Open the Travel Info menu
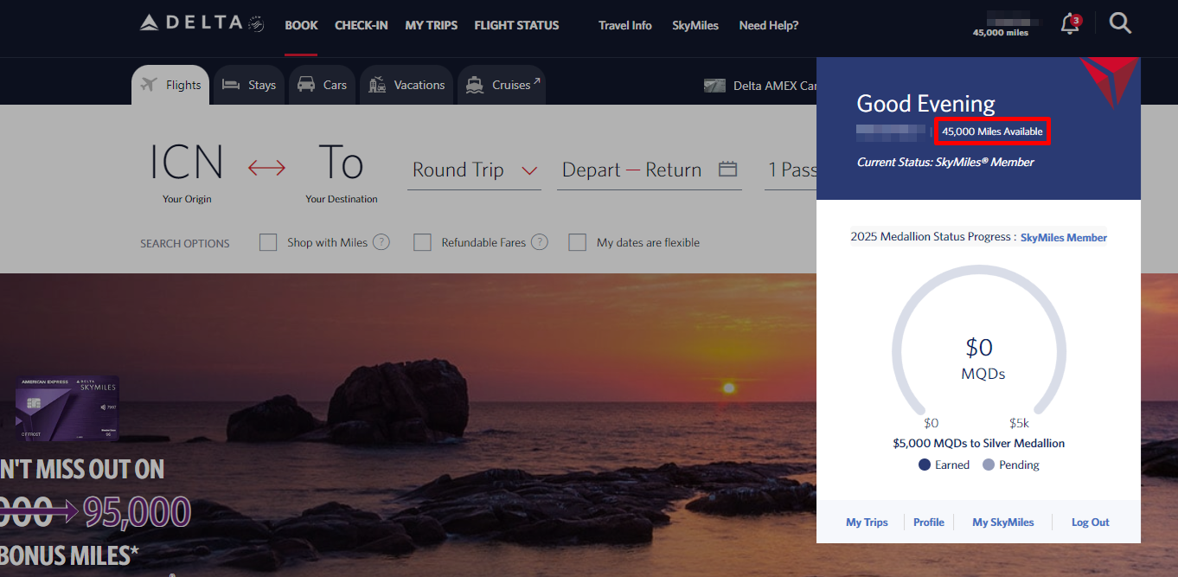This screenshot has width=1178, height=577. tap(625, 25)
